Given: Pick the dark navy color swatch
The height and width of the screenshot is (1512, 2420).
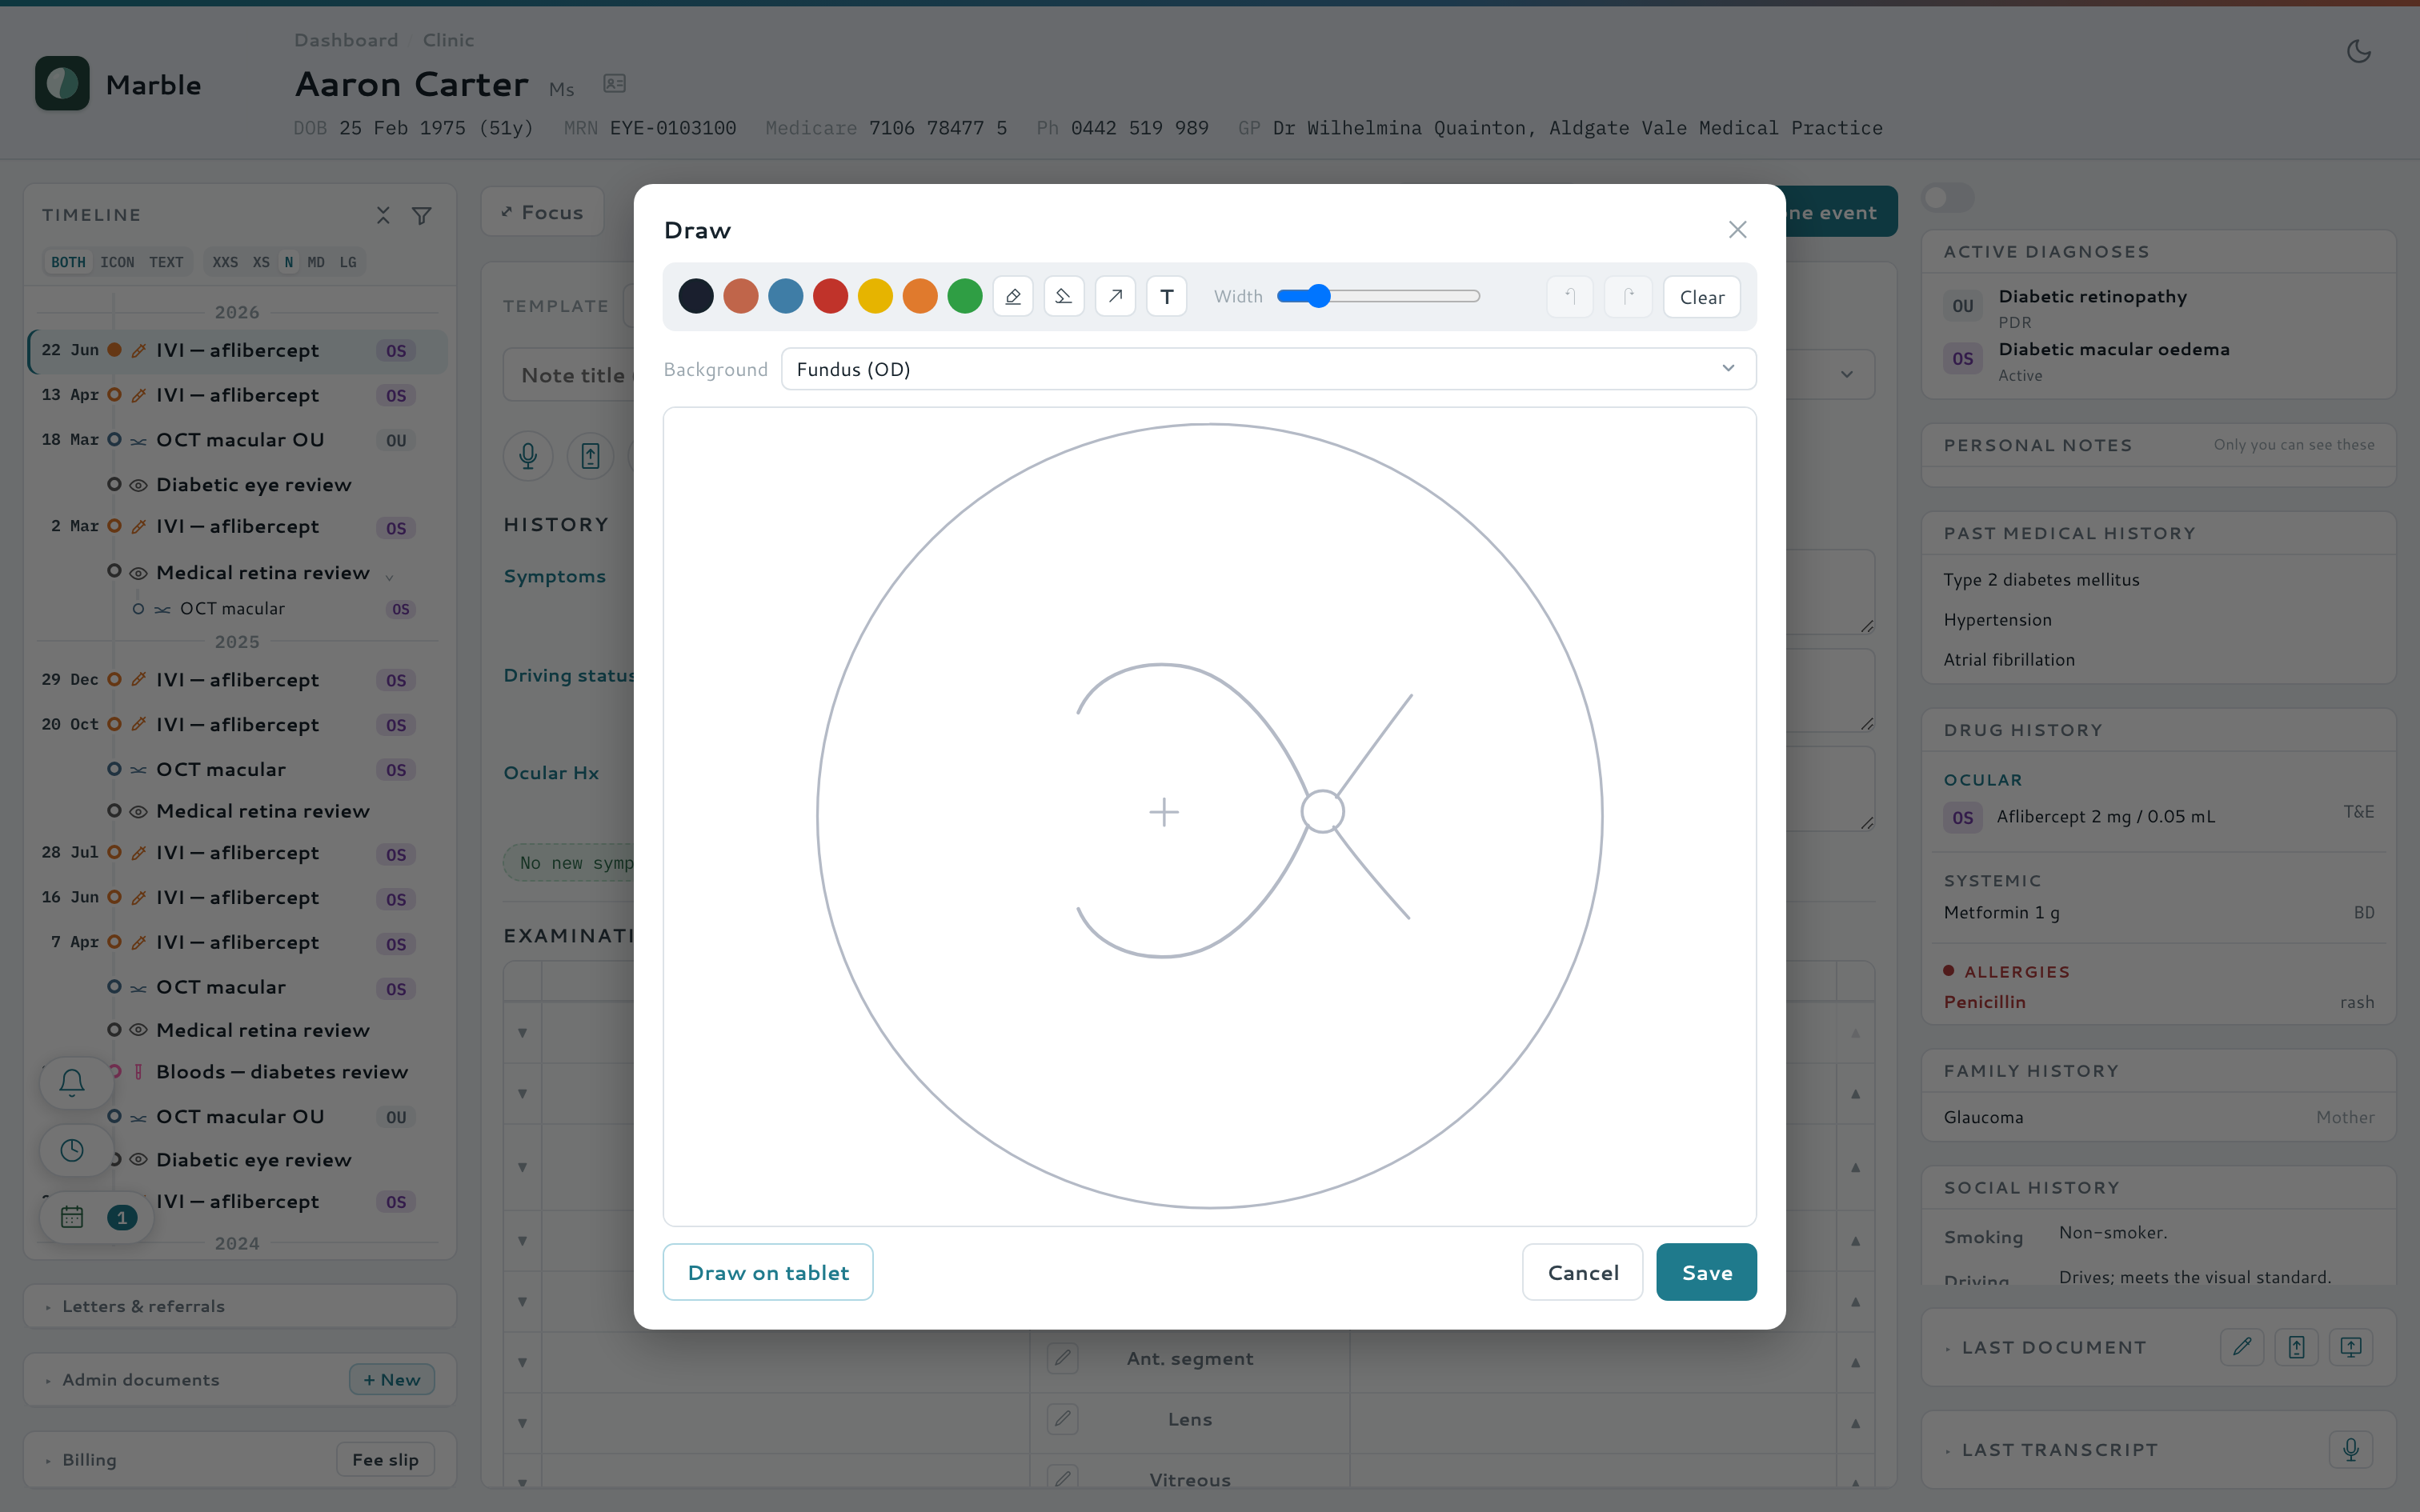Looking at the screenshot, I should pyautogui.click(x=696, y=296).
